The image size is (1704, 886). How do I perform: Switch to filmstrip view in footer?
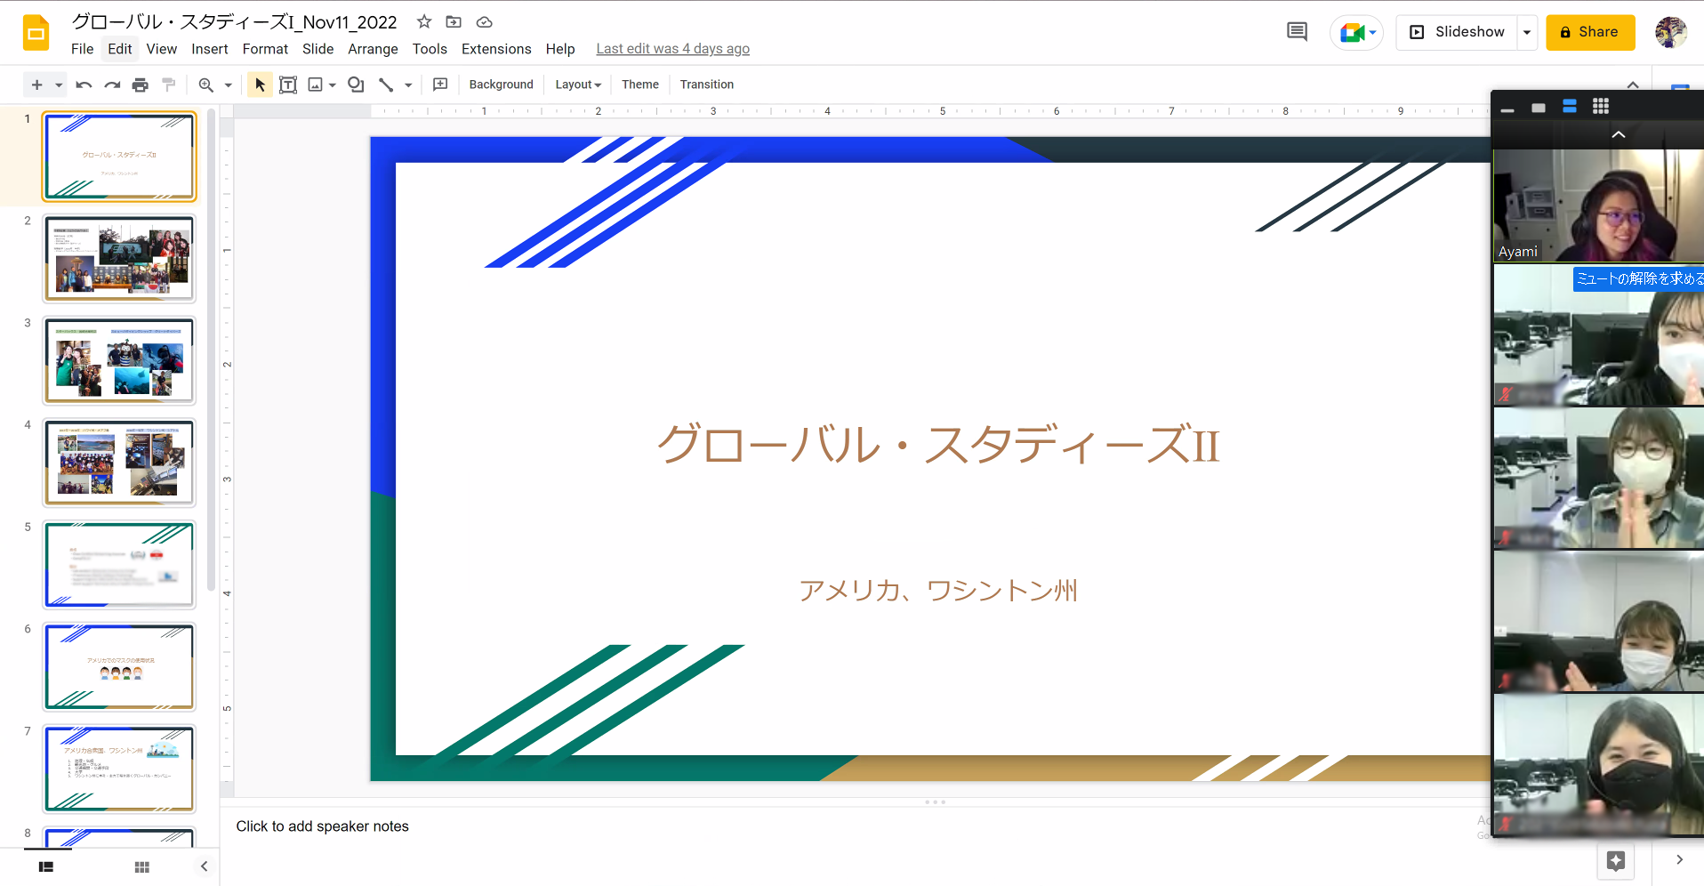[46, 866]
